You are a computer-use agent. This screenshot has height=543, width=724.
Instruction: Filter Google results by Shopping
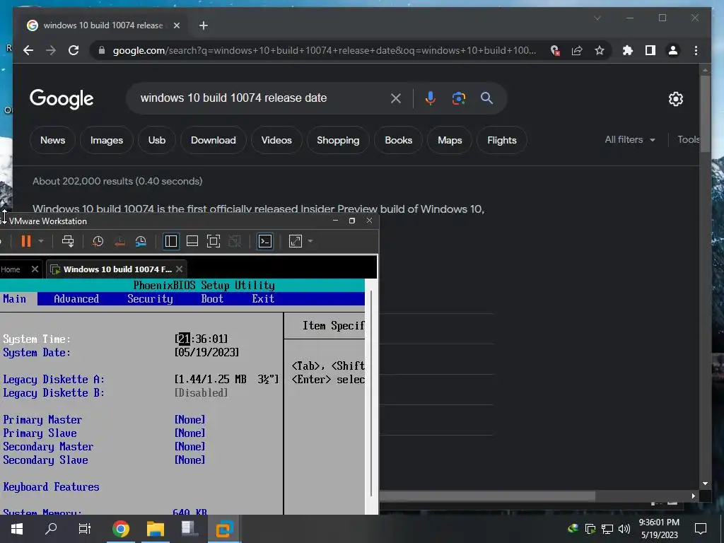click(338, 140)
